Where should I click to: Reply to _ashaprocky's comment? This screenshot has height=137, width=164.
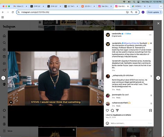(x=118, y=90)
